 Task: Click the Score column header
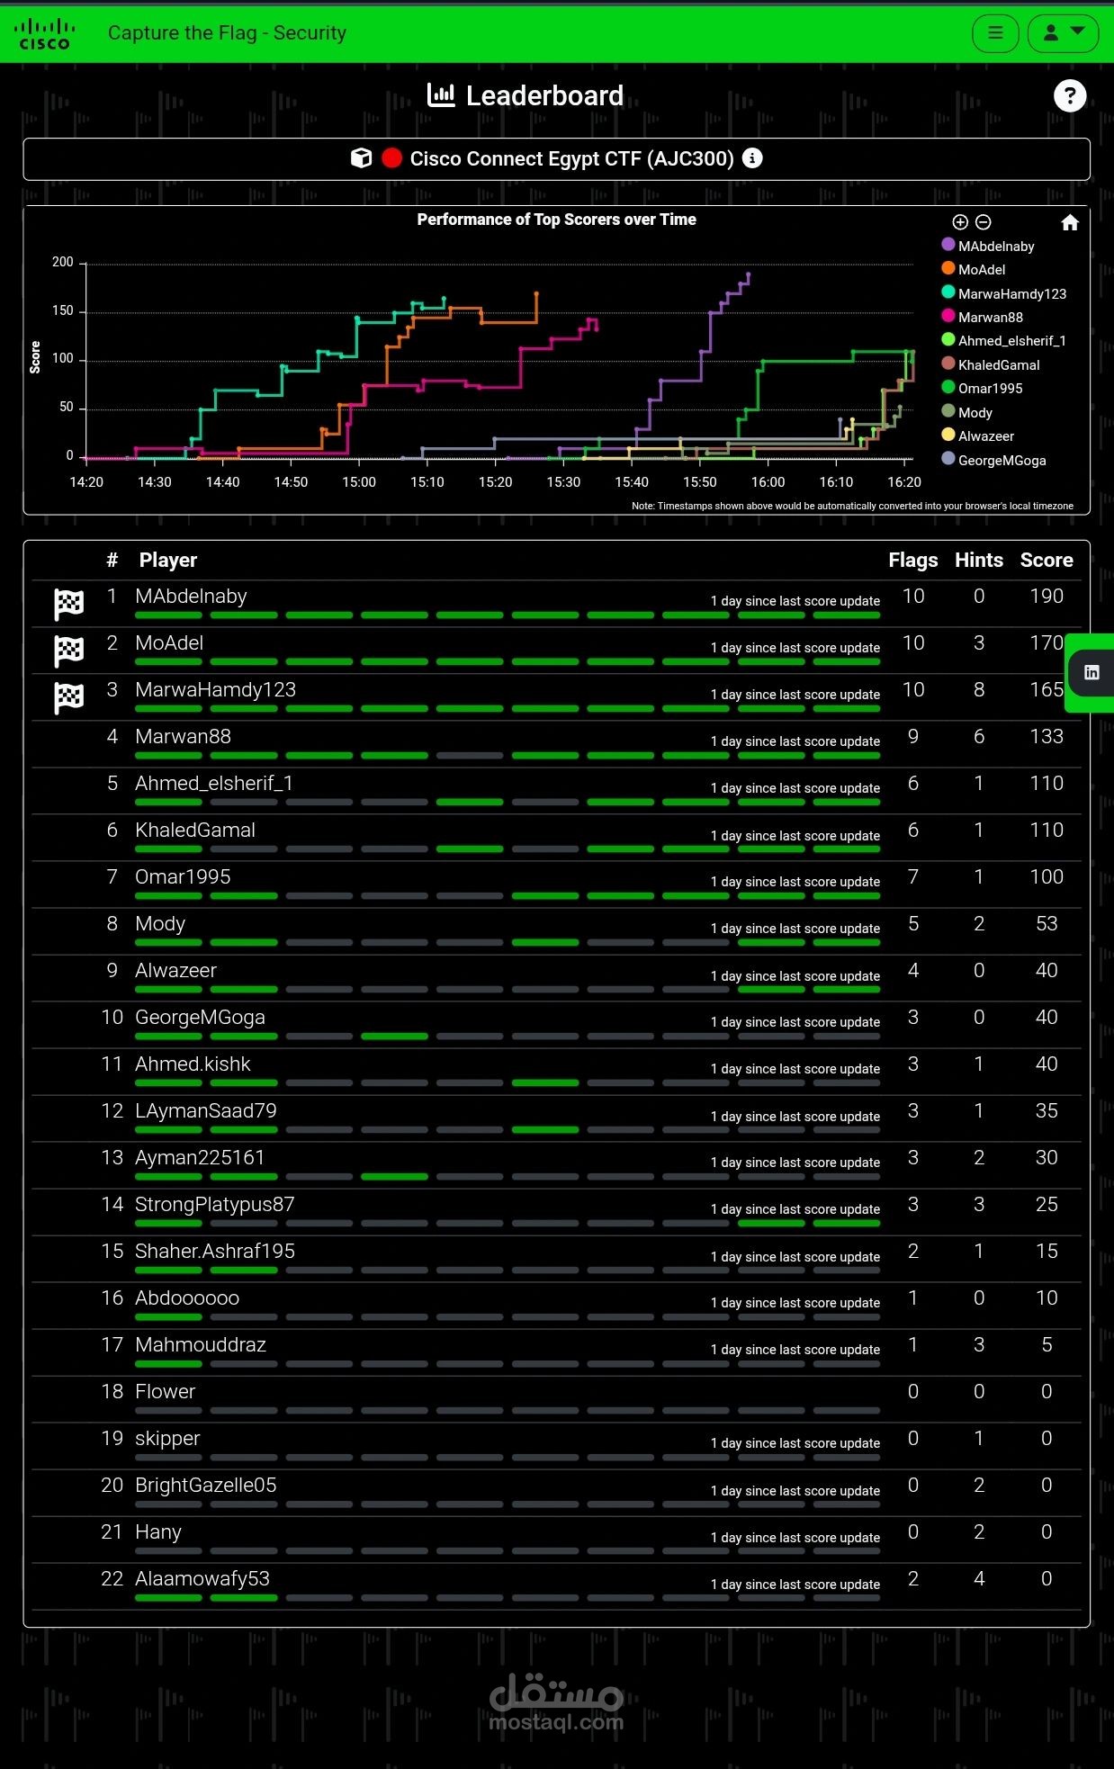pos(1047,560)
